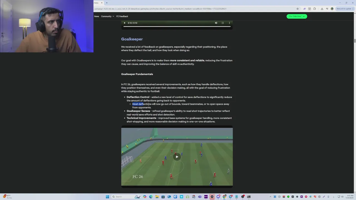
Task: Open Microsoft Edge from the taskbar
Action: pyautogui.click(x=151, y=197)
